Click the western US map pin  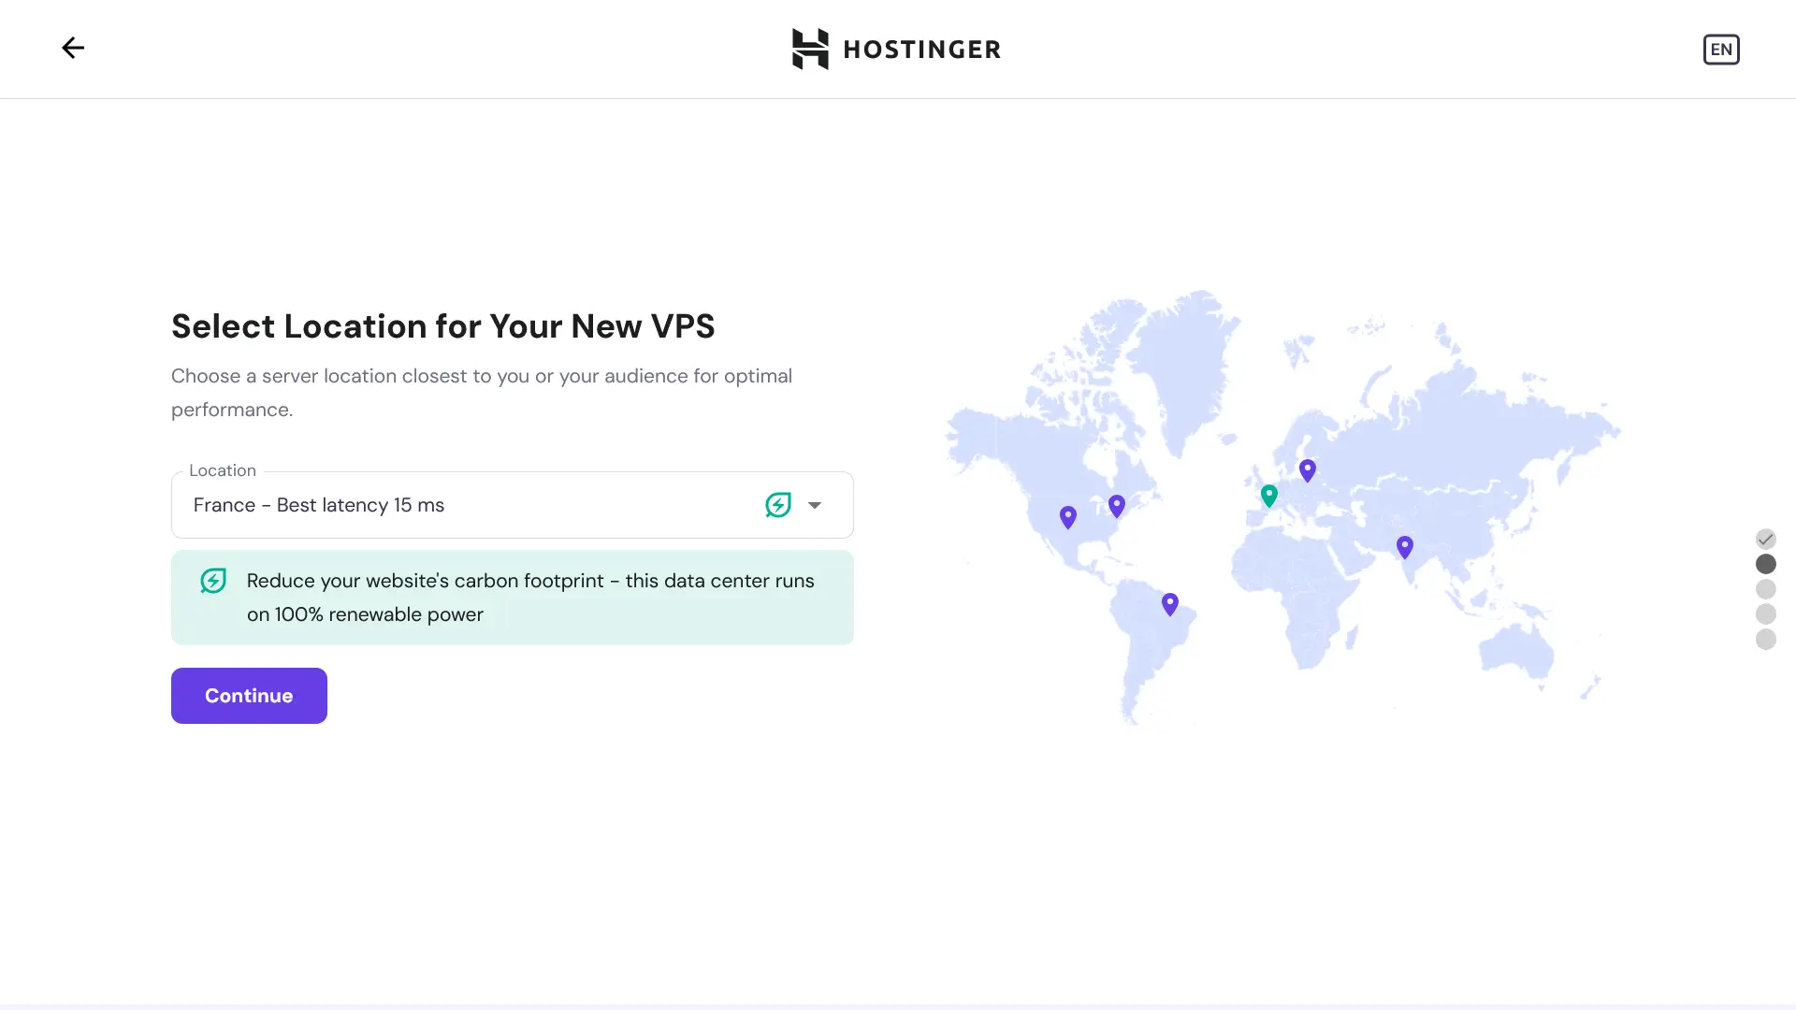(x=1067, y=516)
